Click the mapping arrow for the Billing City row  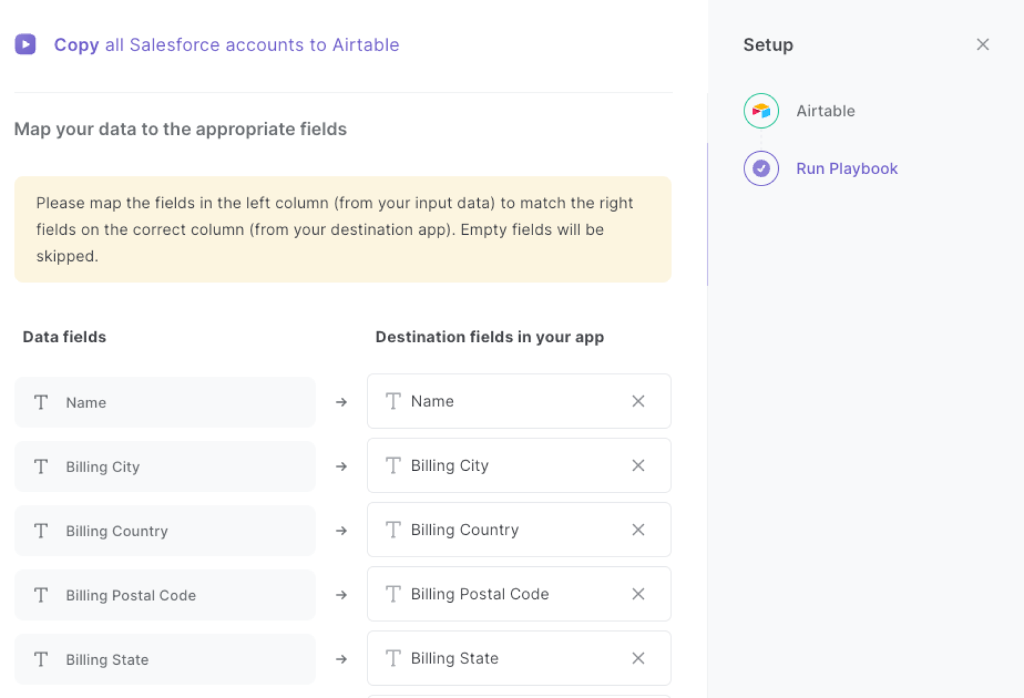coord(341,466)
